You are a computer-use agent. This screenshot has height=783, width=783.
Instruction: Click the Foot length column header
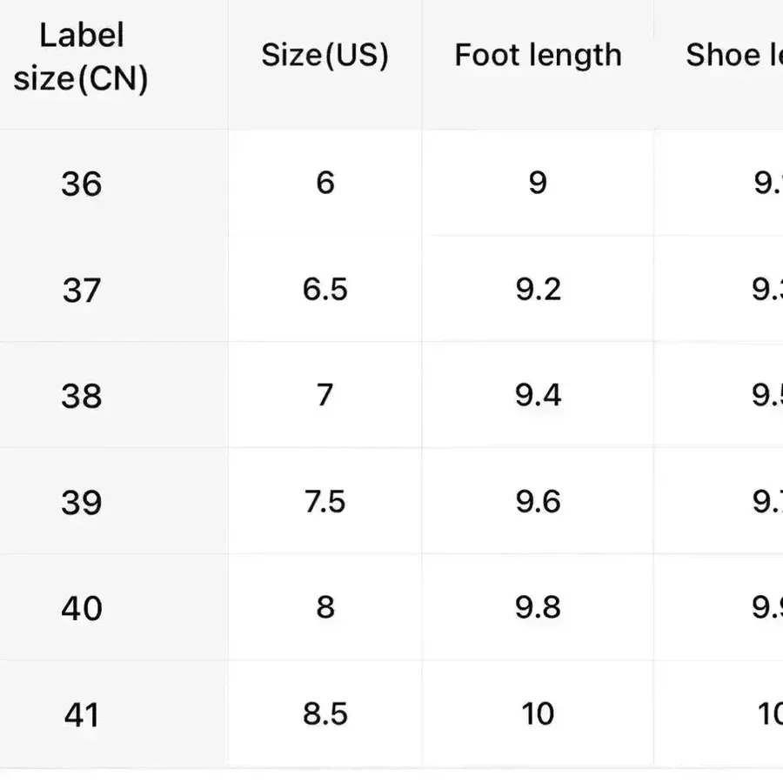[538, 55]
